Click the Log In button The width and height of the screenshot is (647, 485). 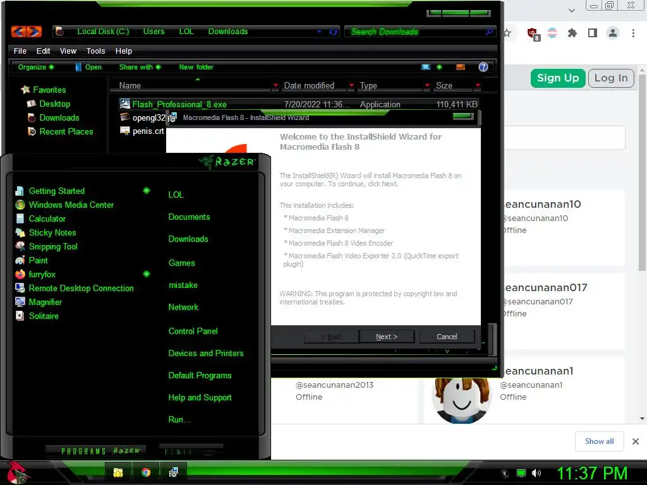click(611, 78)
